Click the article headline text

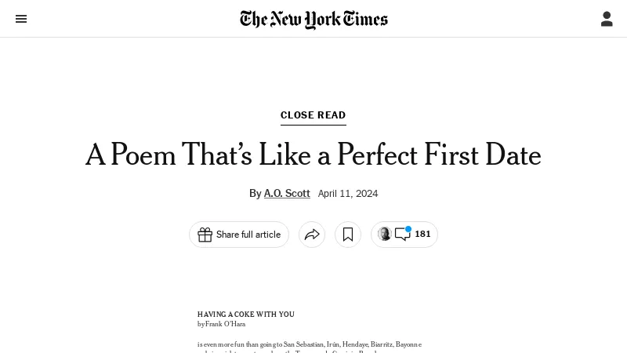tap(313, 155)
